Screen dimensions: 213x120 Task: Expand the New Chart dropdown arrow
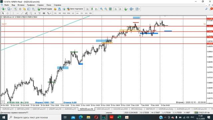tap(5, 9)
